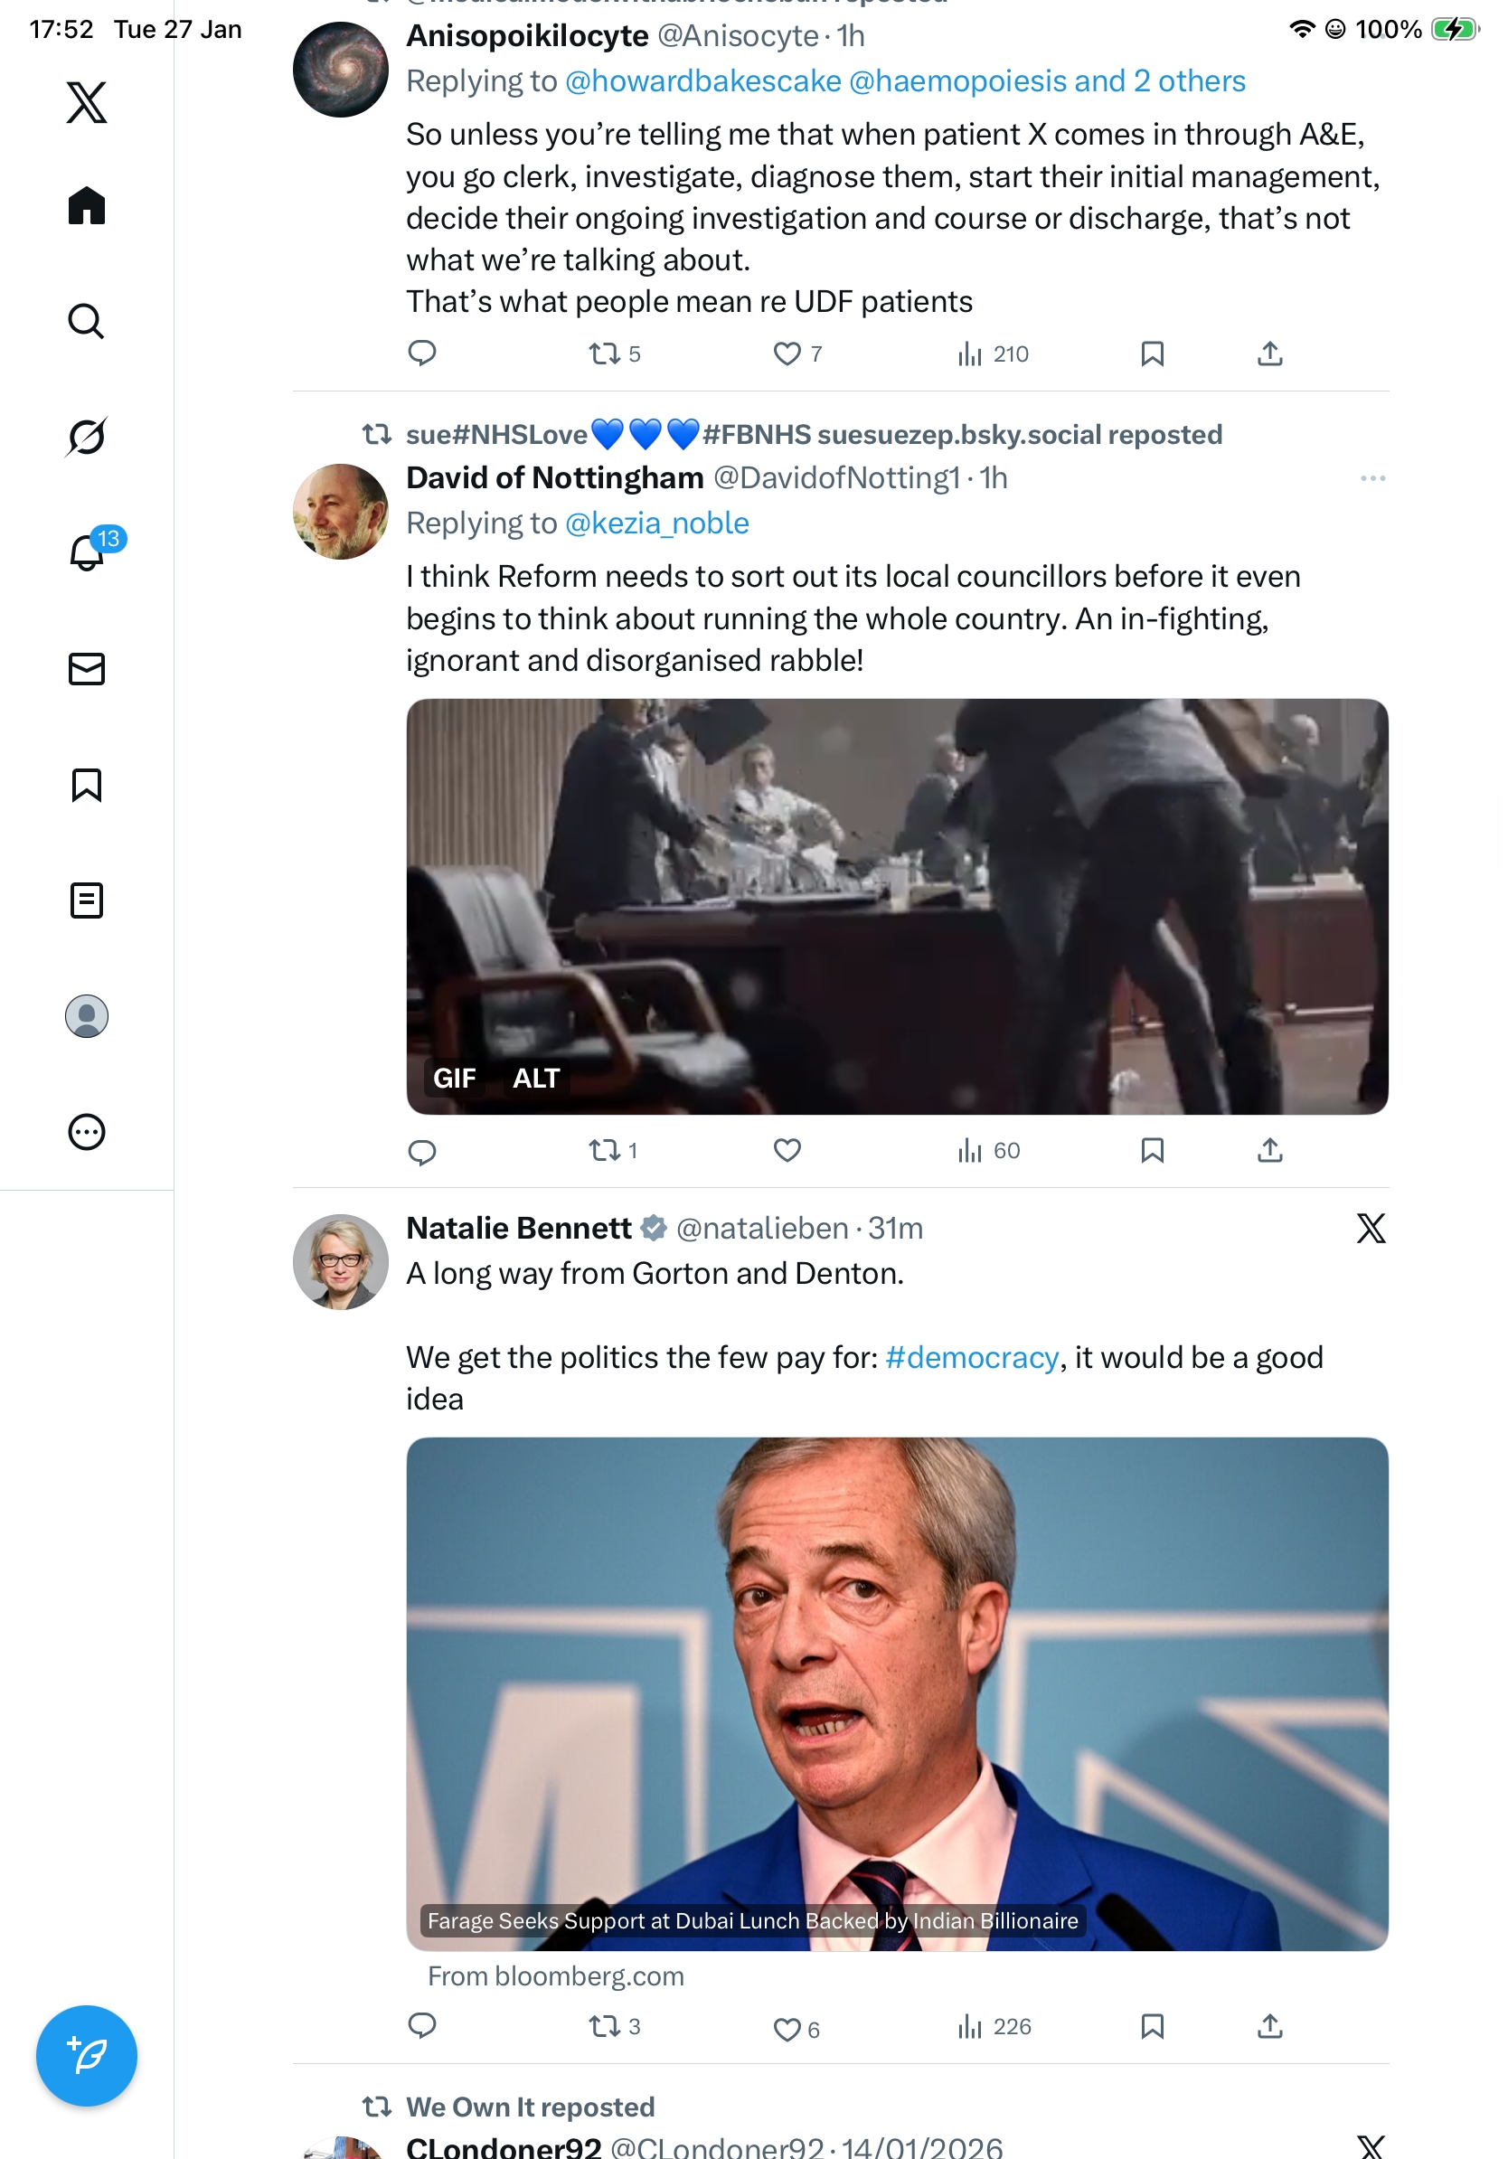View ALT text on the GIF
Image resolution: width=1508 pixels, height=2159 pixels.
coord(536,1078)
